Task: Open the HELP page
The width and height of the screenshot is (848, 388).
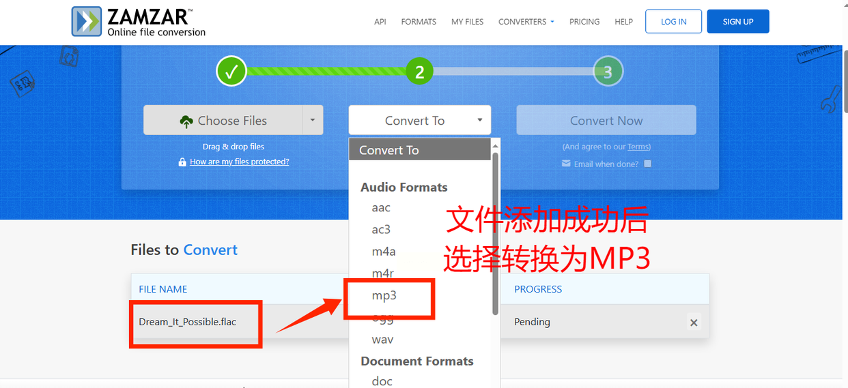Action: tap(623, 22)
